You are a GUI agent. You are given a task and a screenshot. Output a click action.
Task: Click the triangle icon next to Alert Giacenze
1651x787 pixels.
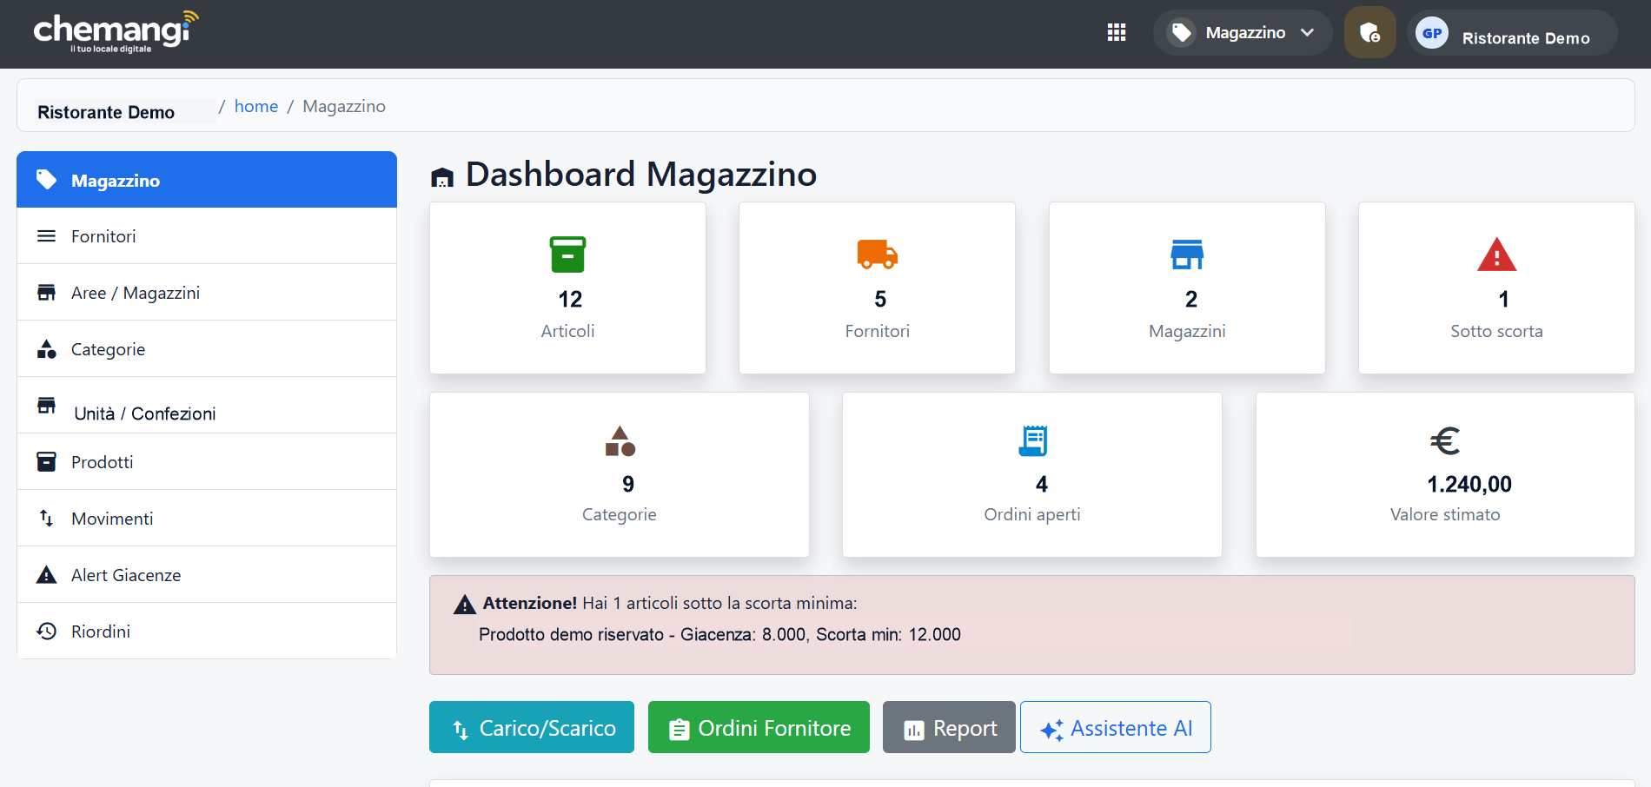coord(47,575)
